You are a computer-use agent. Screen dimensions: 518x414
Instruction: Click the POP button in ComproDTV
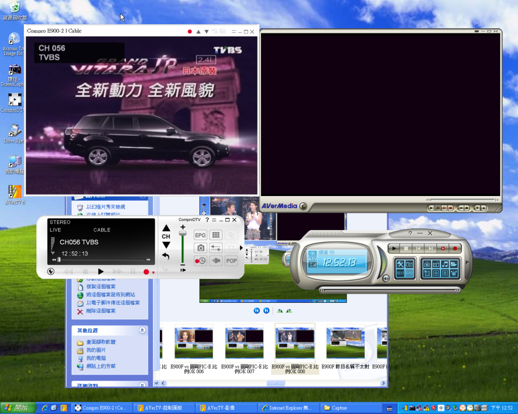point(231,261)
